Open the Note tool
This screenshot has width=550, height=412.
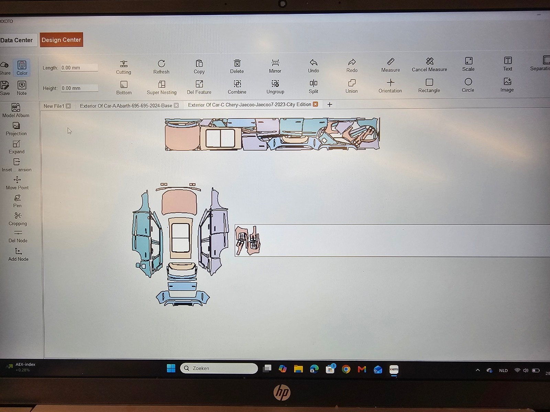tap(22, 88)
